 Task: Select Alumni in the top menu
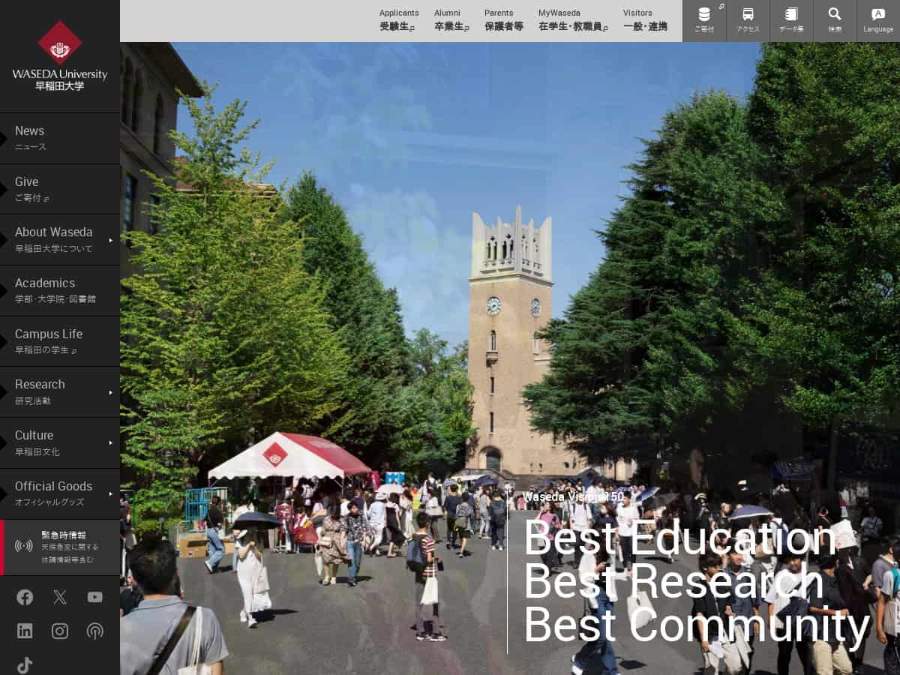pyautogui.click(x=451, y=20)
